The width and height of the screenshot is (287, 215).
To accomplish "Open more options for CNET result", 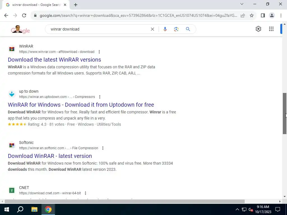I will tap(85, 193).
